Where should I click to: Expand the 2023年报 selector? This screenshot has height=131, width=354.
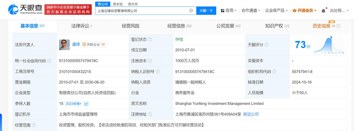tap(74, 104)
